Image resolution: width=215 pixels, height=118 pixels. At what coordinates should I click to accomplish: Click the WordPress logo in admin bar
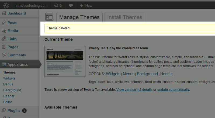6,5
